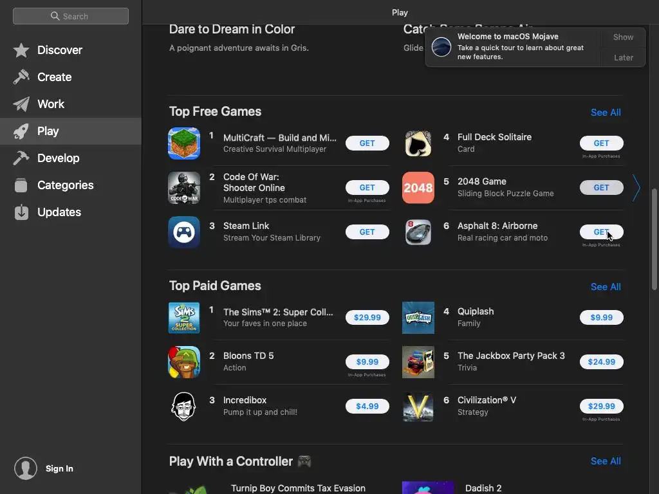Click Show on Mojave welcome notification
Viewport: 659px width, 494px height.
[623, 37]
